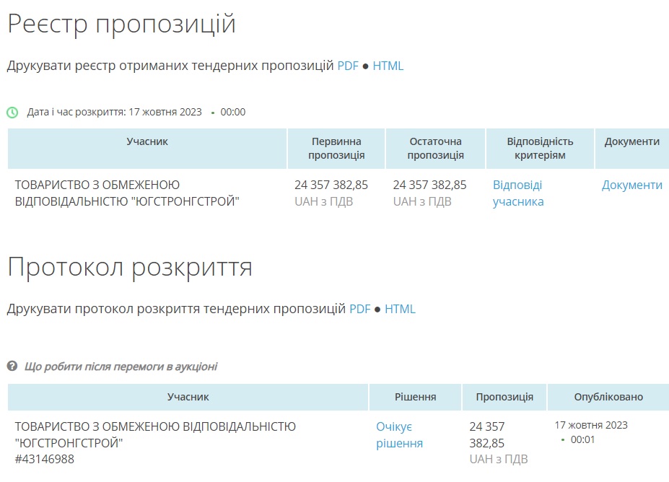Open HTML version of proposals register
Screen dimensions: 669x482
(x=388, y=66)
